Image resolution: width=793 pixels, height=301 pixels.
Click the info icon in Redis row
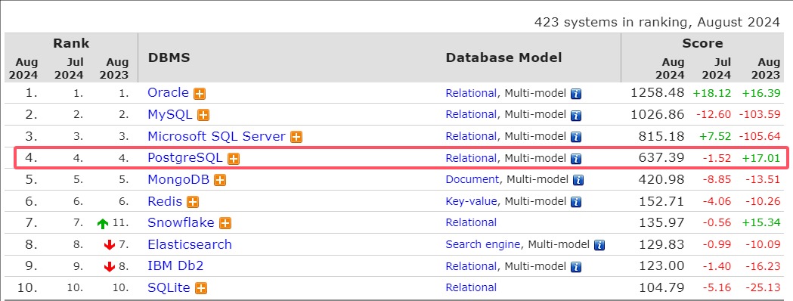576,203
